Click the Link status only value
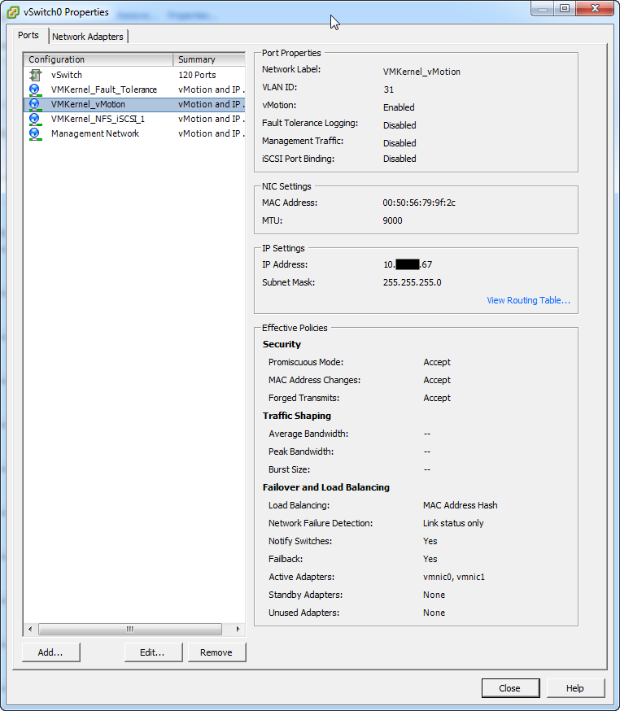Image resolution: width=620 pixels, height=711 pixels. [453, 523]
